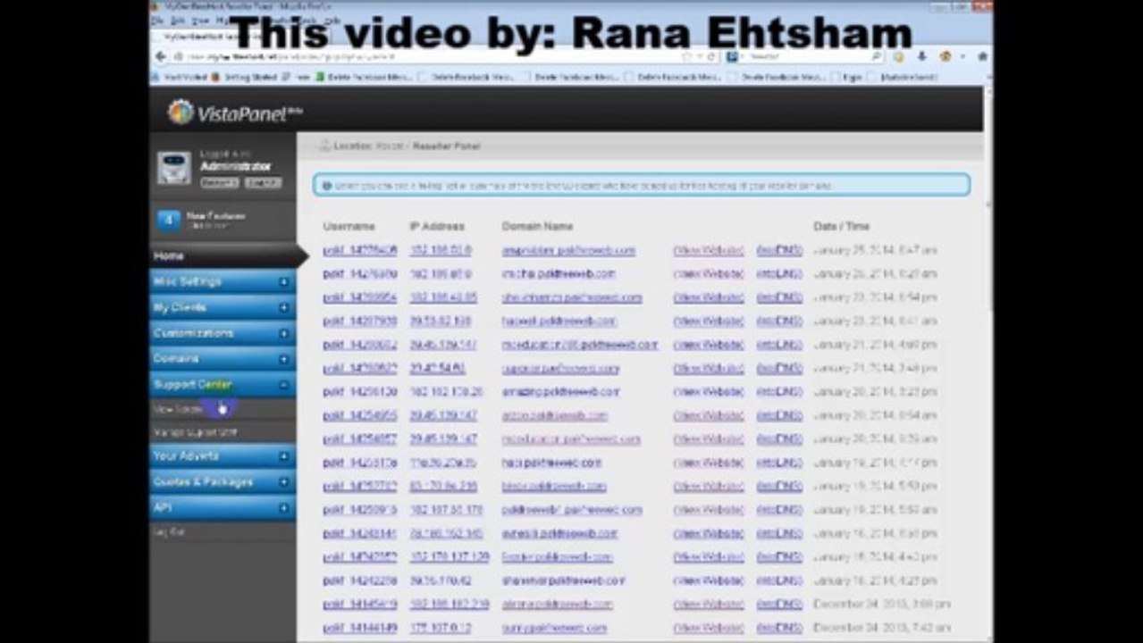Image resolution: width=1143 pixels, height=643 pixels.
Task: Click intoDNS link in pokf_14145419 row
Action: coord(779,605)
